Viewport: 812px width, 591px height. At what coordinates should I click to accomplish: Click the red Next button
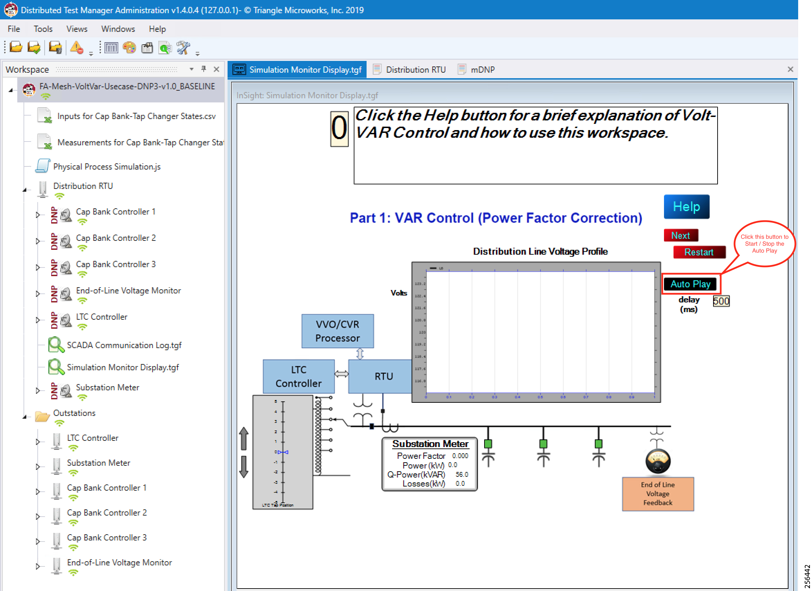[x=681, y=235]
